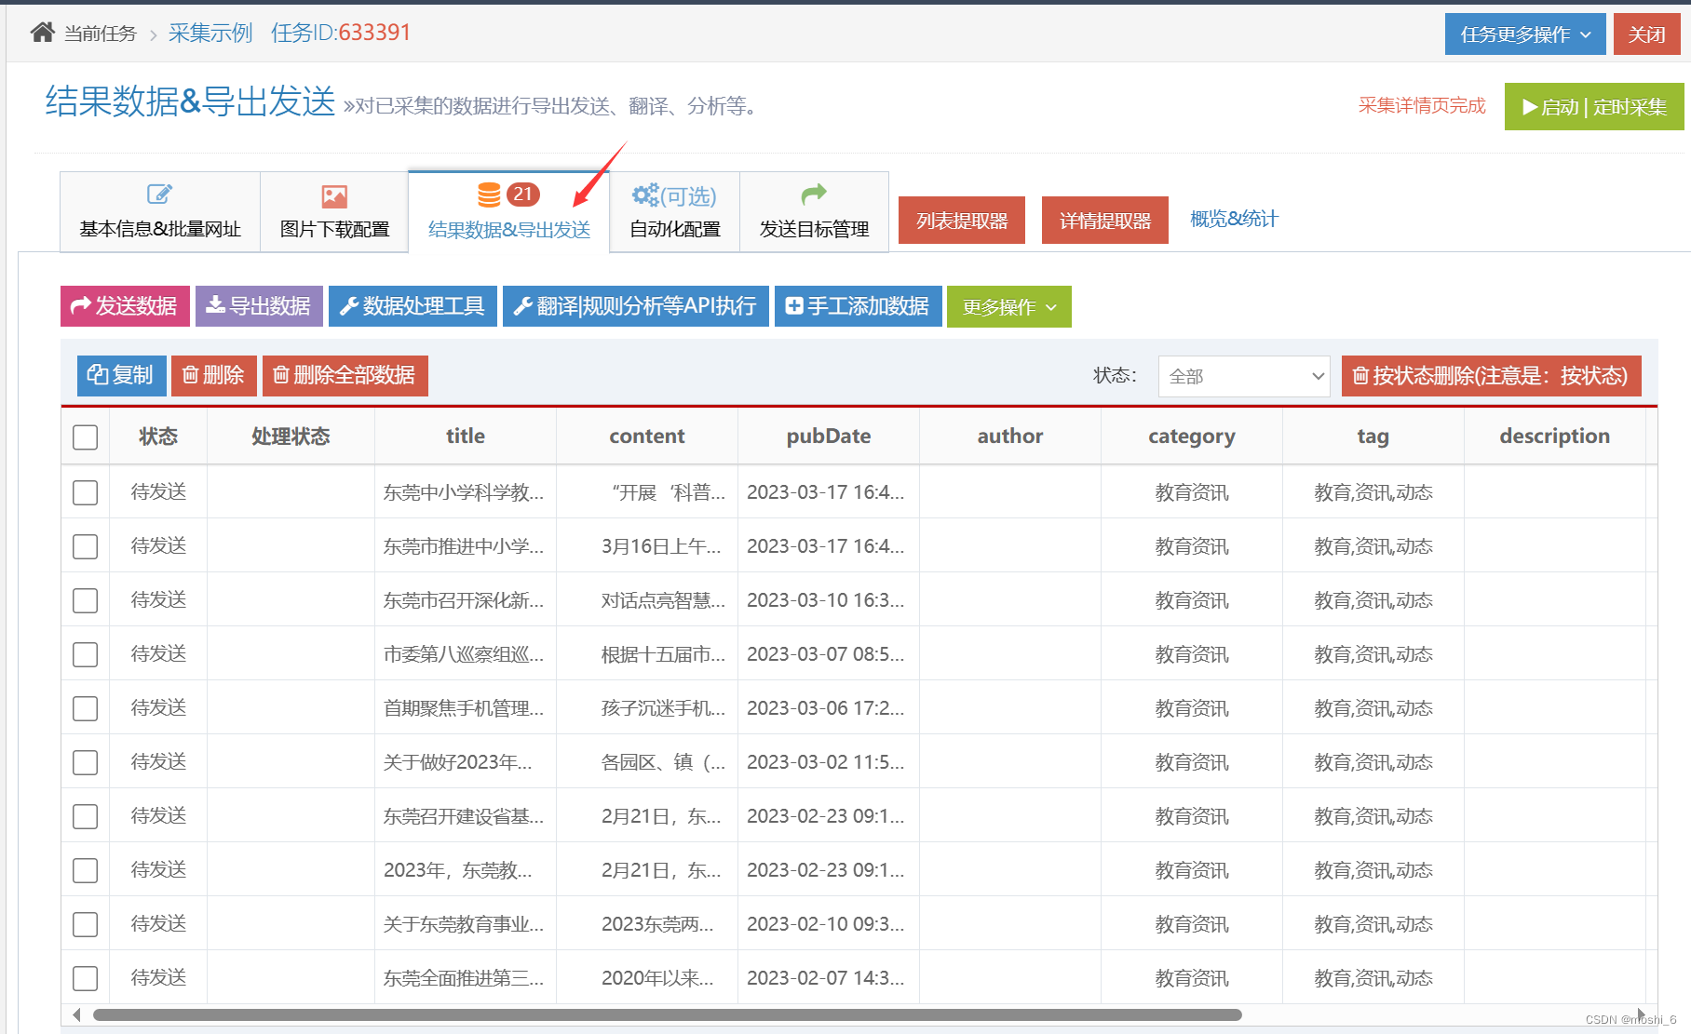The height and width of the screenshot is (1034, 1691).
Task: Click the trash icon on the 删除 button
Action: (x=190, y=374)
